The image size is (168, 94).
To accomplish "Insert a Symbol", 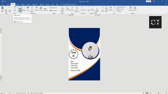I will click(x=135, y=9).
